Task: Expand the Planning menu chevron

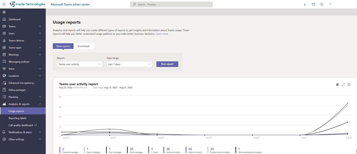Action: (40, 97)
